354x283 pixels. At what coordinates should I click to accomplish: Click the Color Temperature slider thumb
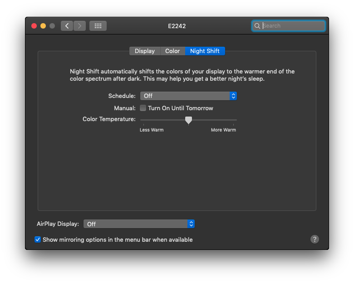pyautogui.click(x=188, y=120)
